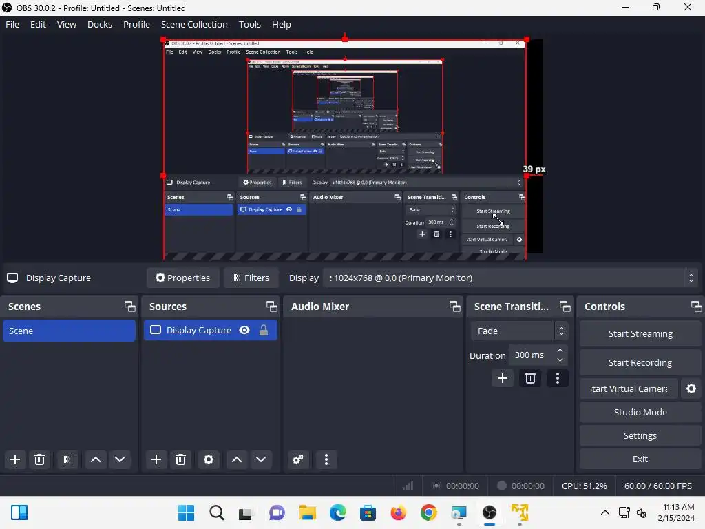Viewport: 705px width, 529px height.
Task: Open Google Chrome from taskbar
Action: tap(428, 512)
